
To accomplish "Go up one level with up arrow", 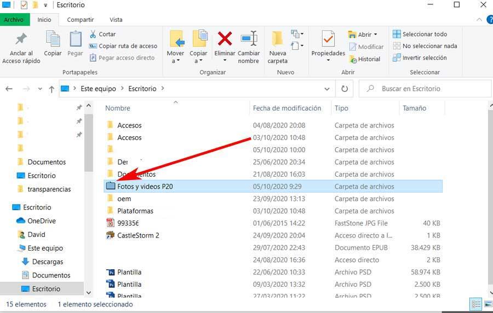I will point(51,89).
